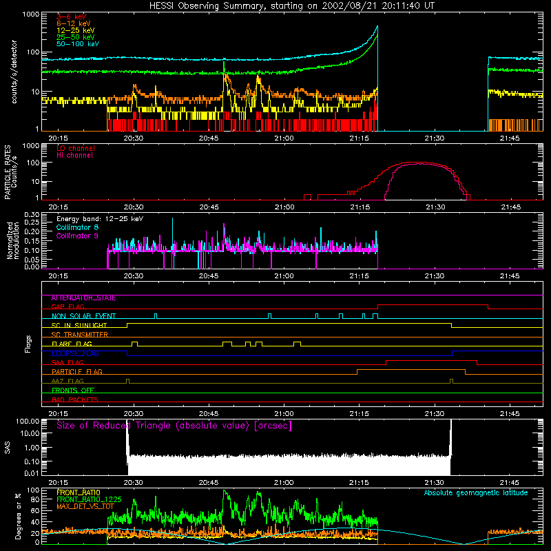Click the SAS axis label
The height and width of the screenshot is (551, 551).
8,448
